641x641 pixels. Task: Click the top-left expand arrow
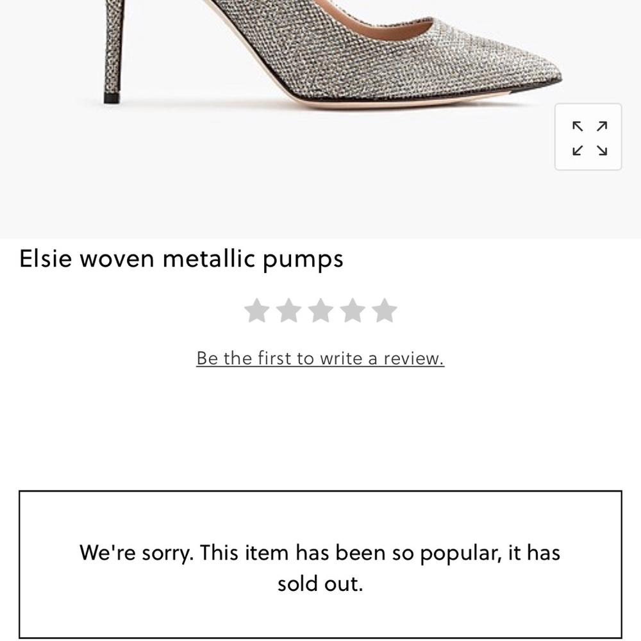coord(576,127)
